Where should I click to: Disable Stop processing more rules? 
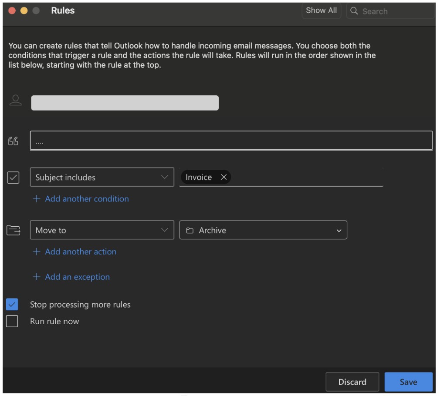point(12,305)
